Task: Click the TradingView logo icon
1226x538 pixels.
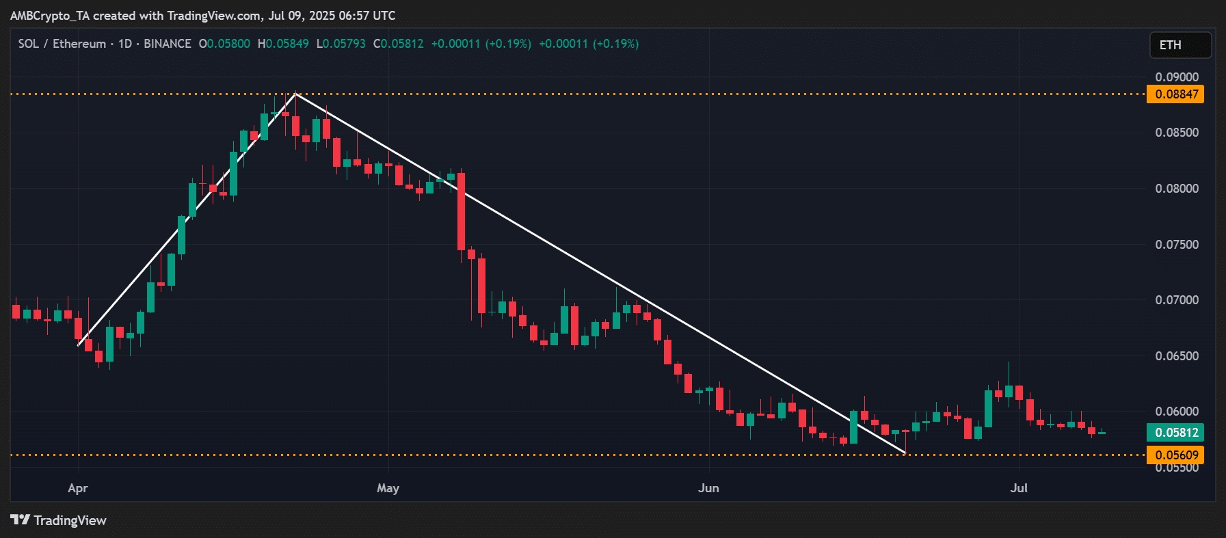Action: click(x=21, y=520)
